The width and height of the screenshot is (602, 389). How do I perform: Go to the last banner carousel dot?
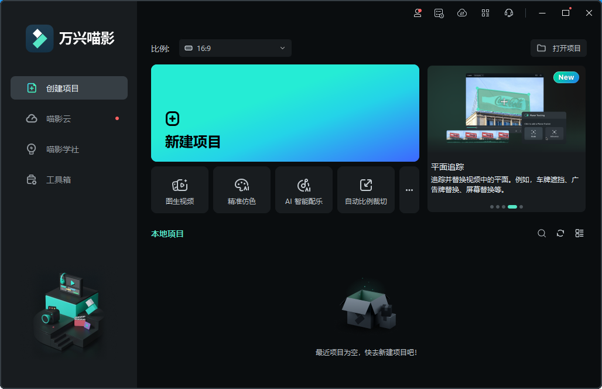pyautogui.click(x=521, y=207)
